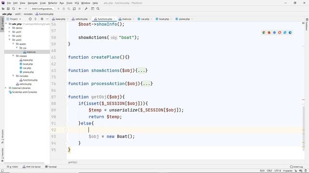This screenshot has width=309, height=173.
Task: Open the TODO tool window
Action: pyautogui.click(x=12, y=167)
